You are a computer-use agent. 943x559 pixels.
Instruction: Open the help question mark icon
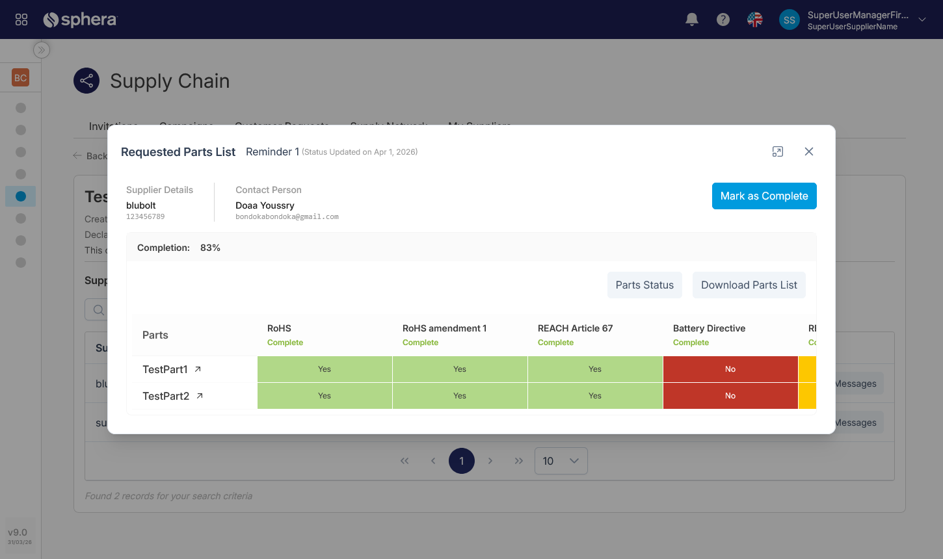click(x=723, y=19)
